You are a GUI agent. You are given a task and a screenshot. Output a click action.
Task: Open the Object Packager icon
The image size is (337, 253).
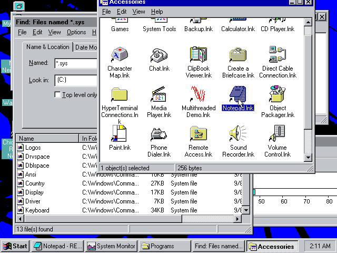click(x=277, y=94)
